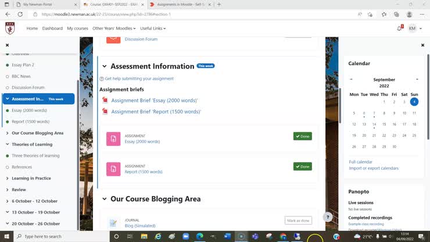The width and height of the screenshot is (430, 242).
Task: Click the orange Discussion Forum icon
Action: [x=113, y=40]
